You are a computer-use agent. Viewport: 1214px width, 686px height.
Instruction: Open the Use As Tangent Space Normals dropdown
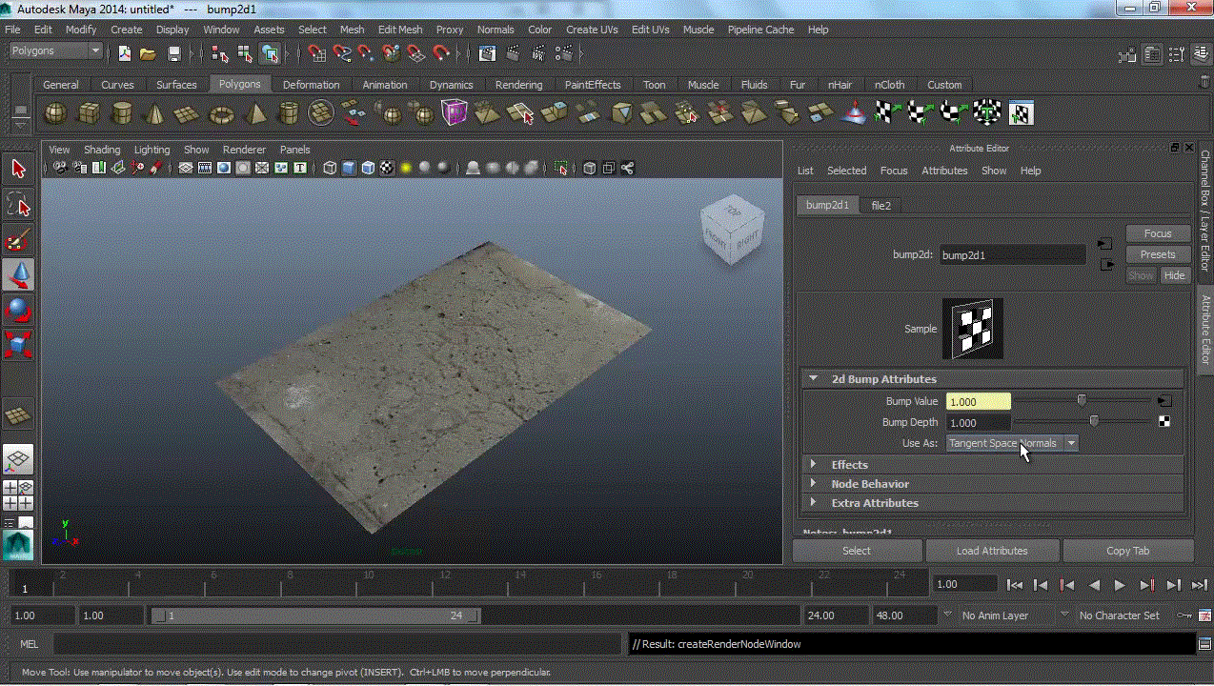[1012, 443]
